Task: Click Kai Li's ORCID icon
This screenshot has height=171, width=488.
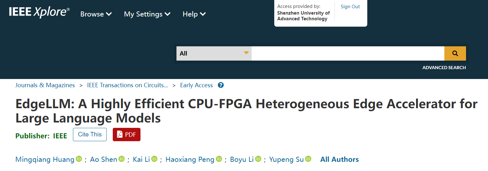Action: click(x=154, y=159)
